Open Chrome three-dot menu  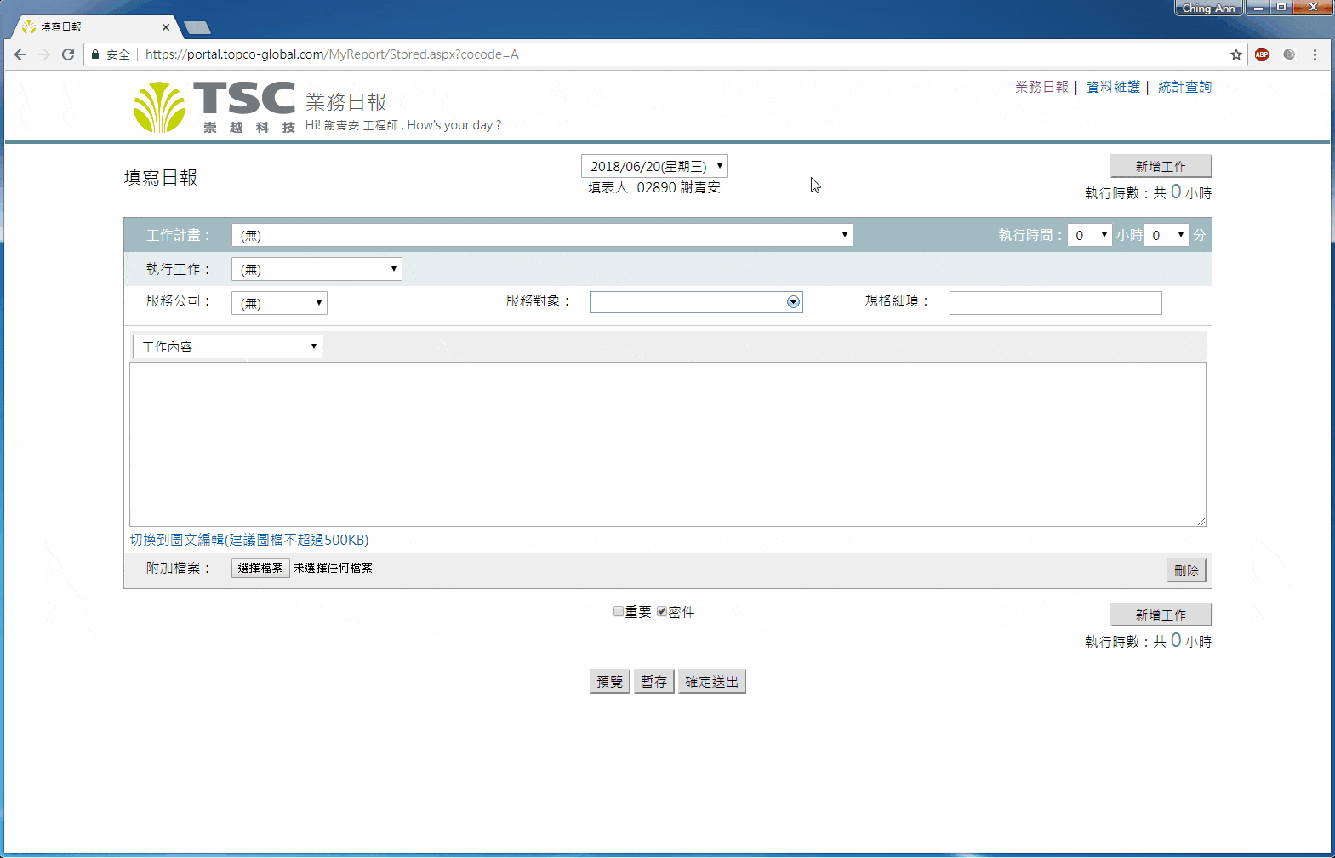point(1315,54)
